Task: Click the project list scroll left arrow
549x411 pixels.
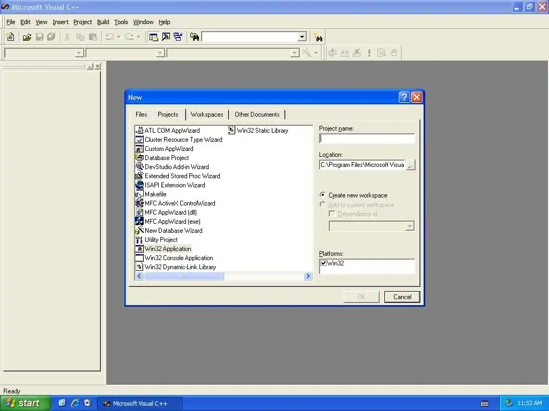Action: [139, 276]
